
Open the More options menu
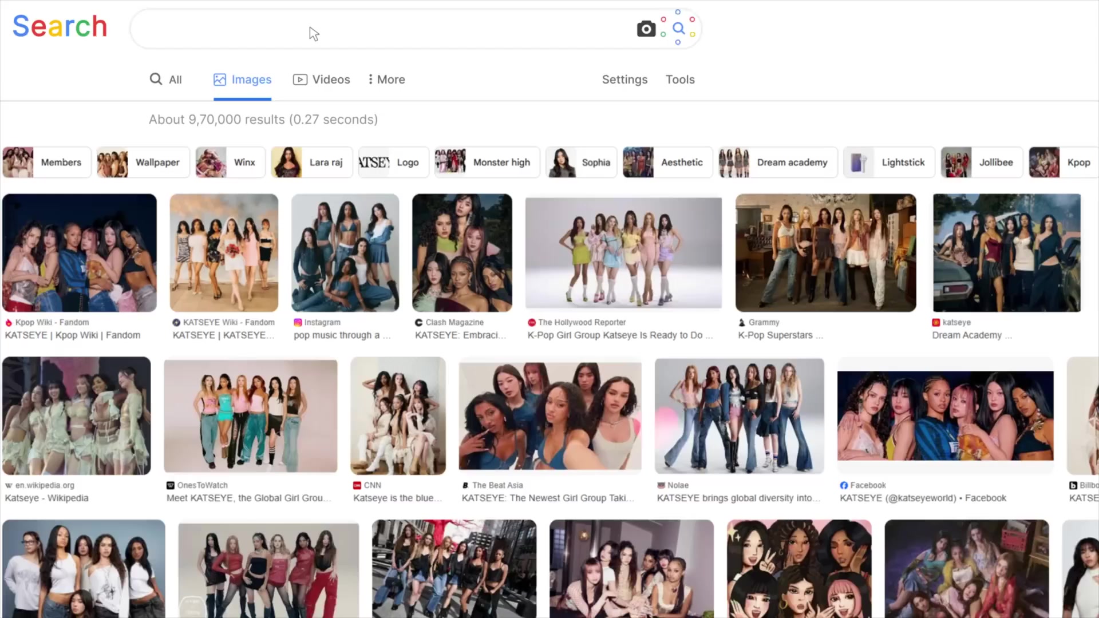386,80
